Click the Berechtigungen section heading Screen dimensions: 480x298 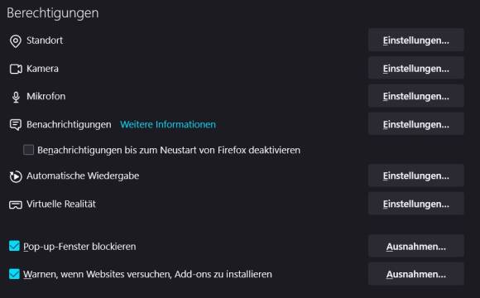(x=53, y=13)
